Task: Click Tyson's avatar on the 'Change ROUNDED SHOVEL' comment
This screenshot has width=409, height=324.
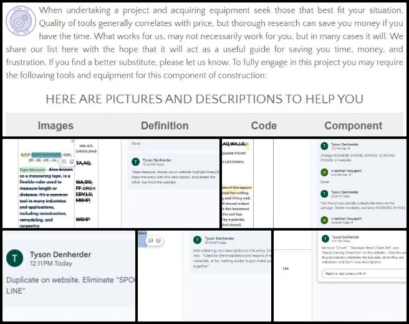Action: point(324,146)
